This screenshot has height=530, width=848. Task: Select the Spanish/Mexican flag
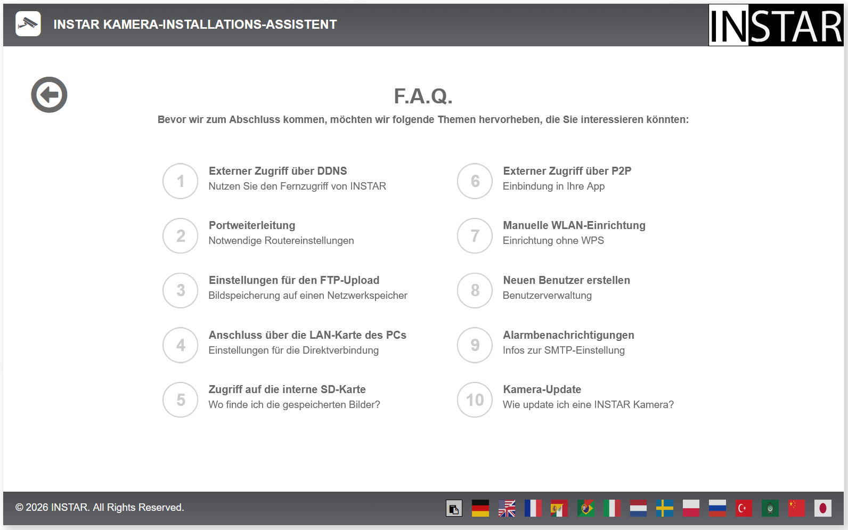coord(559,508)
